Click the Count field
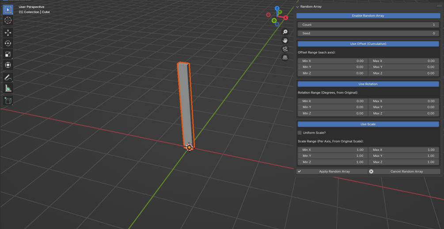 (368, 25)
